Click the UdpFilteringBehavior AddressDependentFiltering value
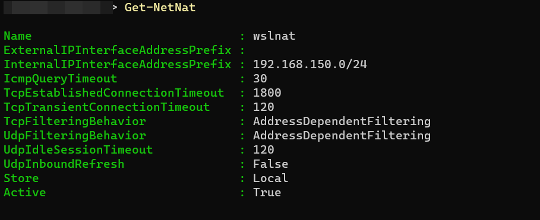Image resolution: width=540 pixels, height=220 pixels. [x=342, y=135]
